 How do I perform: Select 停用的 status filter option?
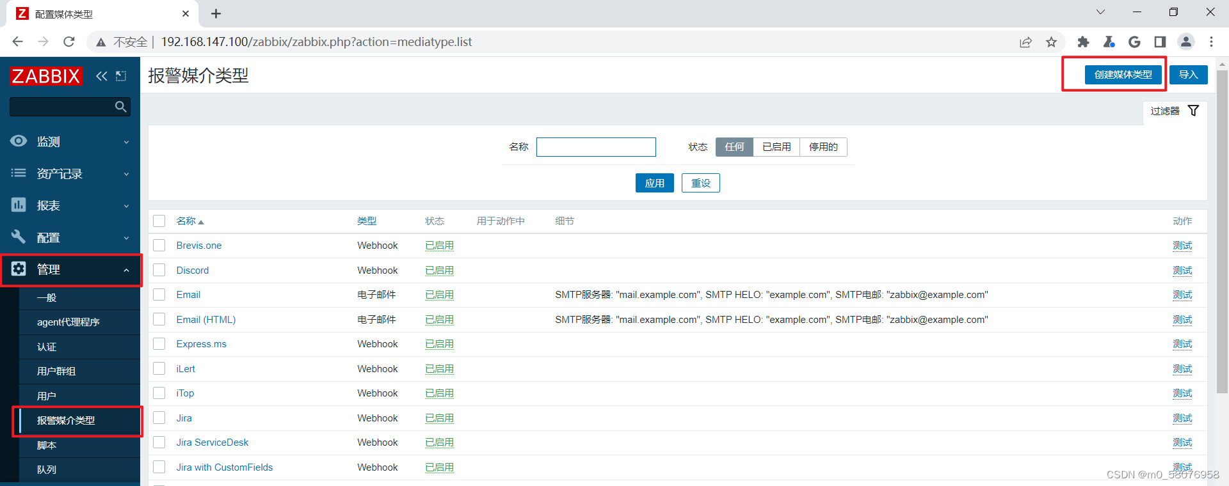(823, 147)
